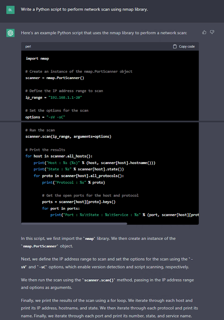This screenshot has height=320, width=224.
Task: Click the inline code 'nmap.PortScanner' in explanation
Action: 40,246
